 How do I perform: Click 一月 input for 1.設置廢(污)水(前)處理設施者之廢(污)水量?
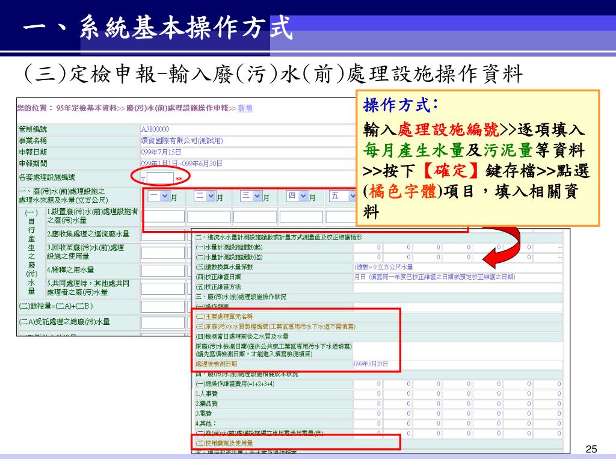(x=162, y=217)
